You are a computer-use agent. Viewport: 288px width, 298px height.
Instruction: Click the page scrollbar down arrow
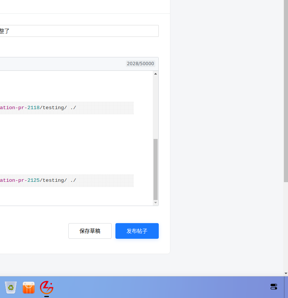(286, 273)
